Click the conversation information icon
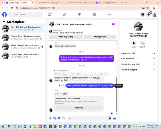The height and width of the screenshot is (129, 161). coord(113,24)
